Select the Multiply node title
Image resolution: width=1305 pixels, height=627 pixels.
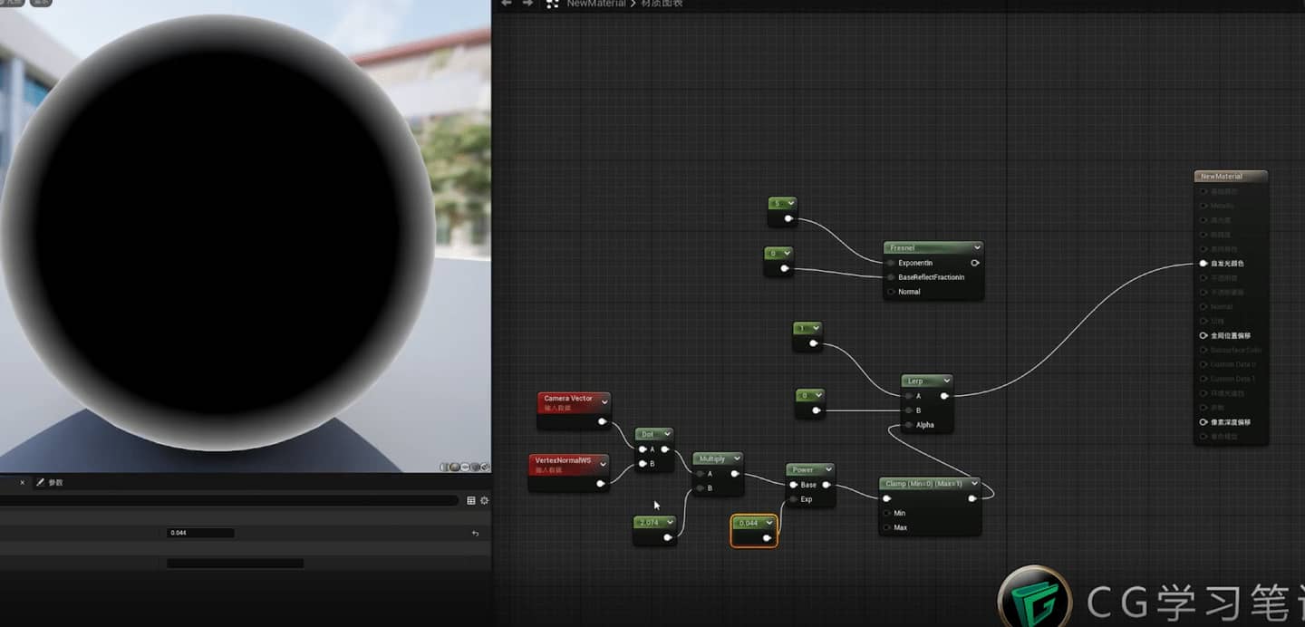tap(712, 459)
